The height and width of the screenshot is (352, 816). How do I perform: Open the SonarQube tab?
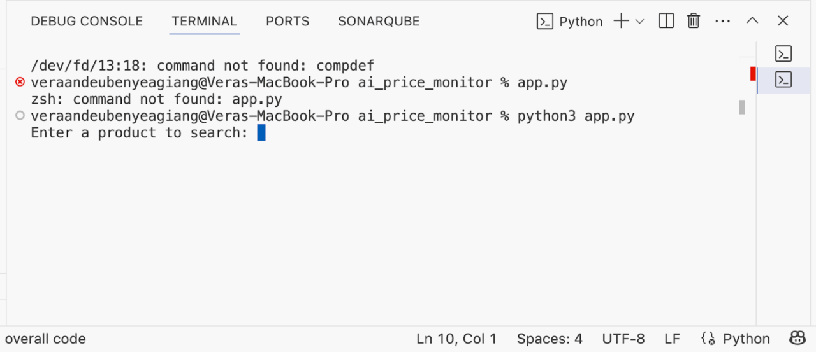point(379,21)
